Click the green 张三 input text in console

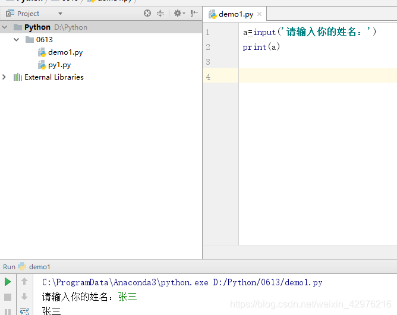point(127,297)
